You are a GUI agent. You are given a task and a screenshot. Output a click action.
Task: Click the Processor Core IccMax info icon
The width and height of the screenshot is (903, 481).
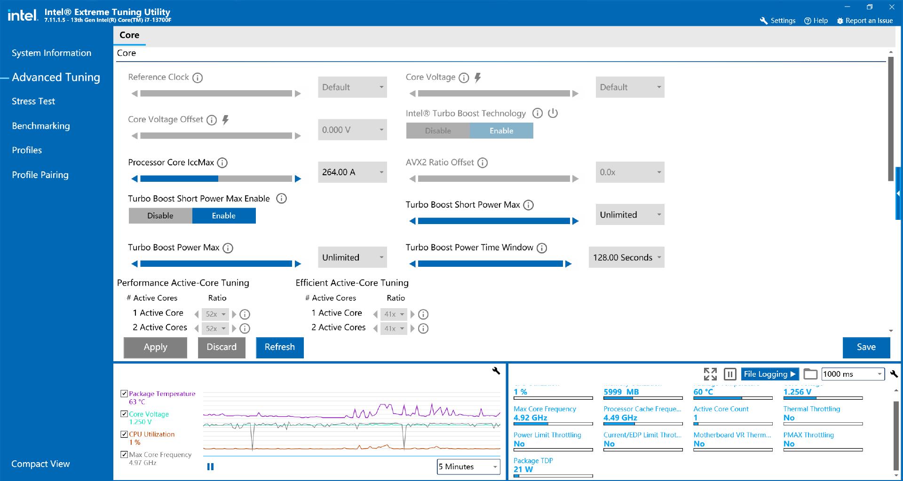pyautogui.click(x=222, y=163)
